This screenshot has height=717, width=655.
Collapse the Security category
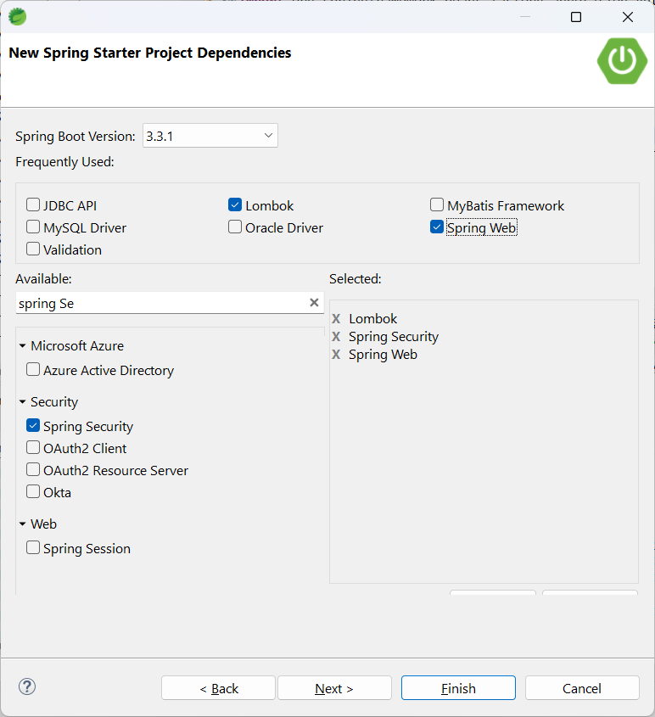click(22, 402)
